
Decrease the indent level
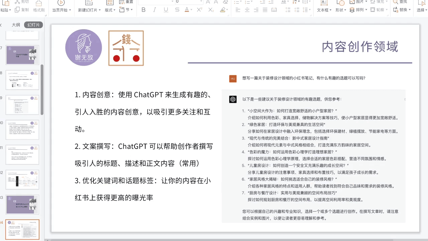point(262,2)
